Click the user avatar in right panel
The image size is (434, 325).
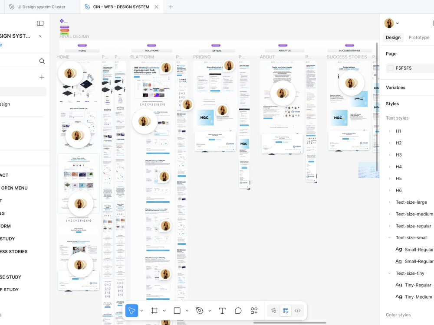389,23
